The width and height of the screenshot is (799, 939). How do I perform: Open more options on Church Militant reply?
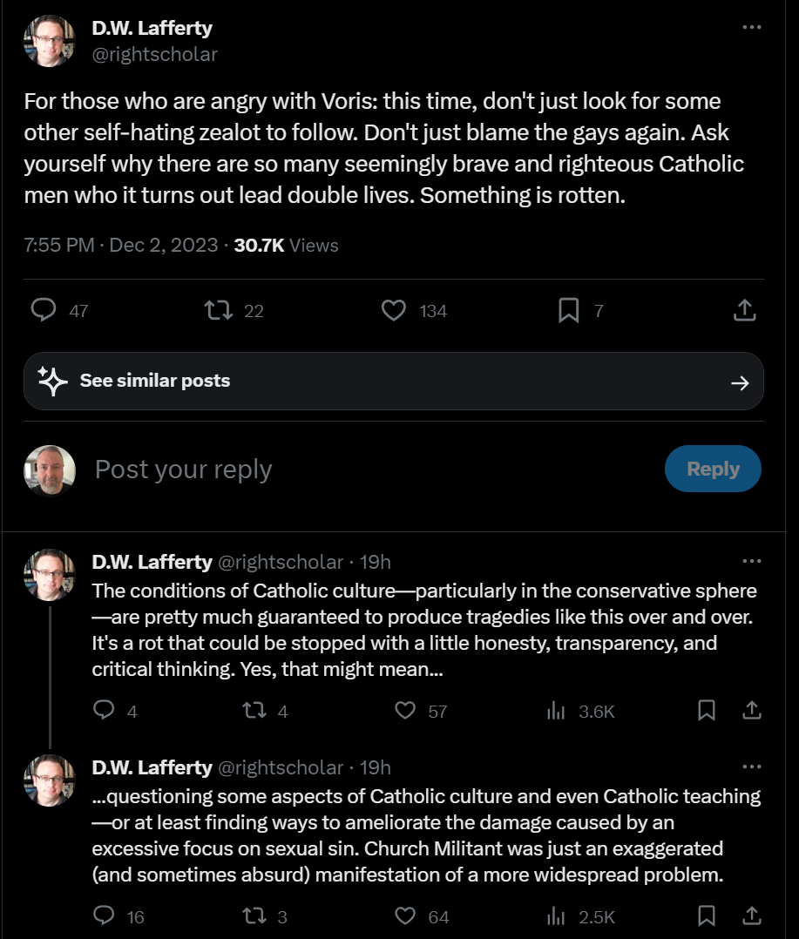[751, 767]
